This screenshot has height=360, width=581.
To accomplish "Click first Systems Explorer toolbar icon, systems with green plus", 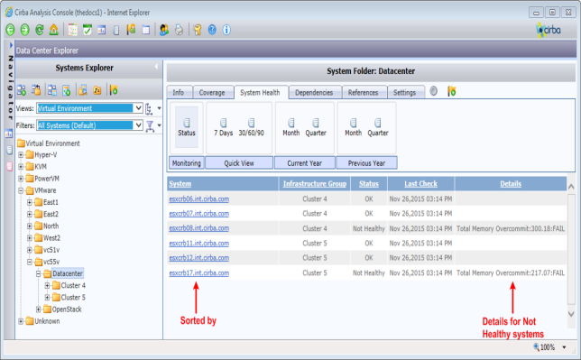I will click(x=22, y=89).
